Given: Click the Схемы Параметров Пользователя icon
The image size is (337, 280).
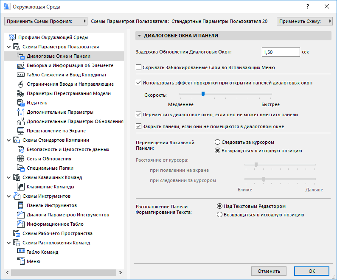Looking at the screenshot, I should click(x=17, y=47).
